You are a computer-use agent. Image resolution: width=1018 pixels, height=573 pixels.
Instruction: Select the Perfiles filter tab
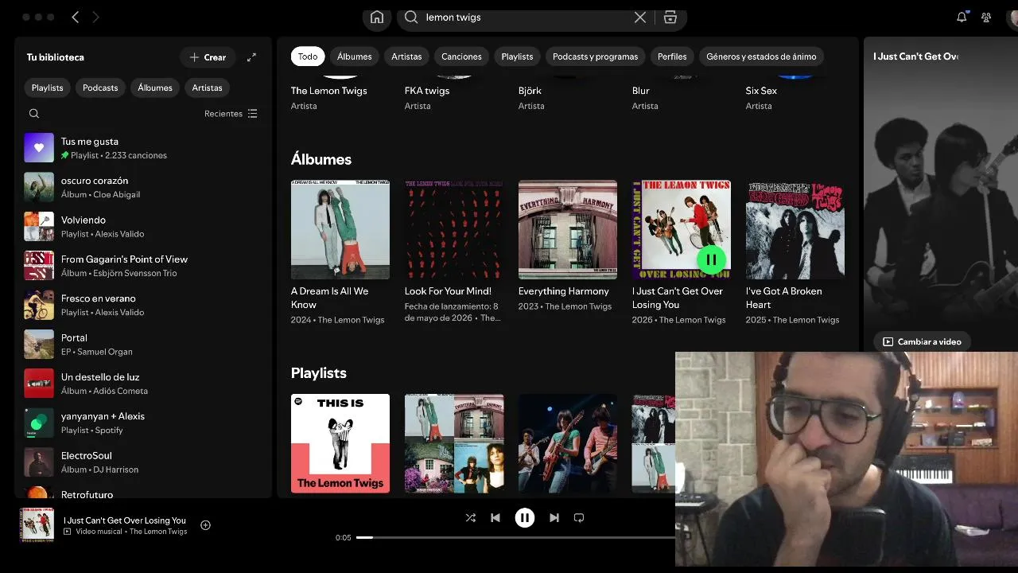coord(672,57)
